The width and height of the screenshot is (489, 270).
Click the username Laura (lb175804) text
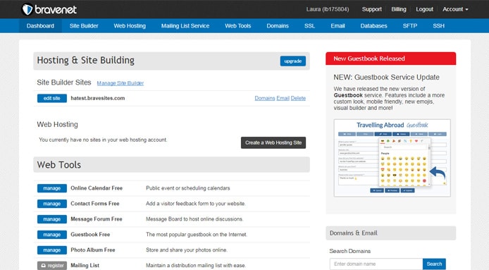click(x=328, y=9)
